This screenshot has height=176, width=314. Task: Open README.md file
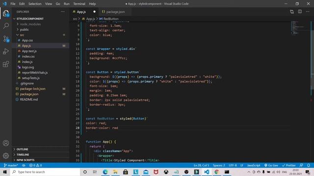[29, 100]
